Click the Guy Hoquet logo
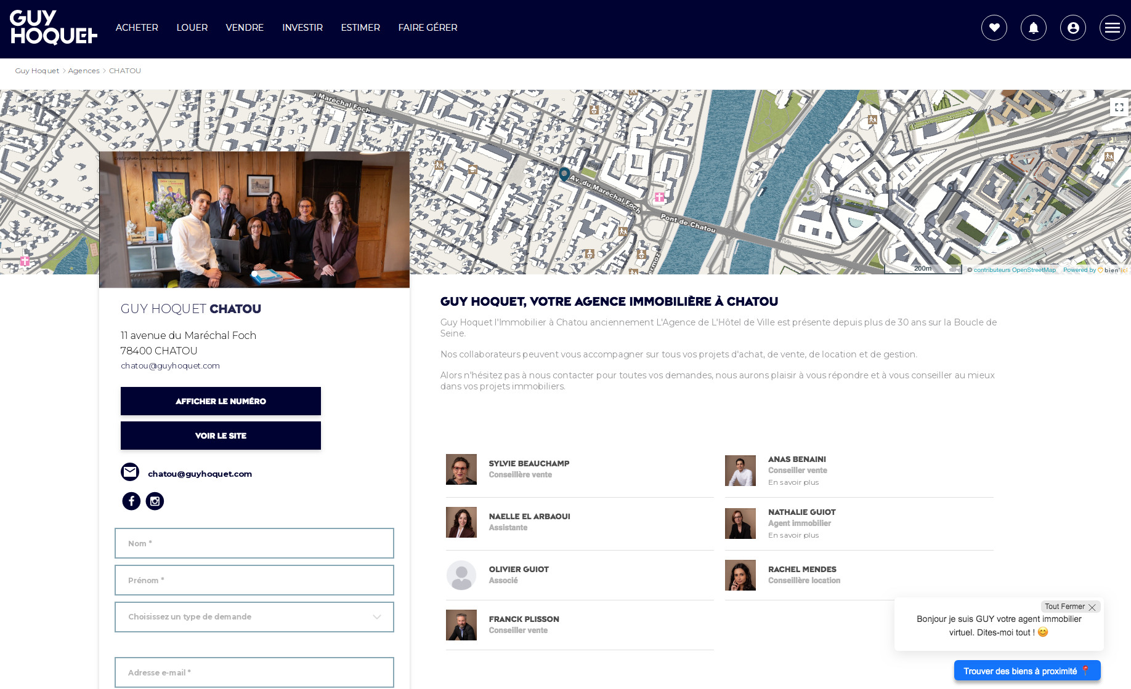1131x689 pixels. click(x=54, y=28)
